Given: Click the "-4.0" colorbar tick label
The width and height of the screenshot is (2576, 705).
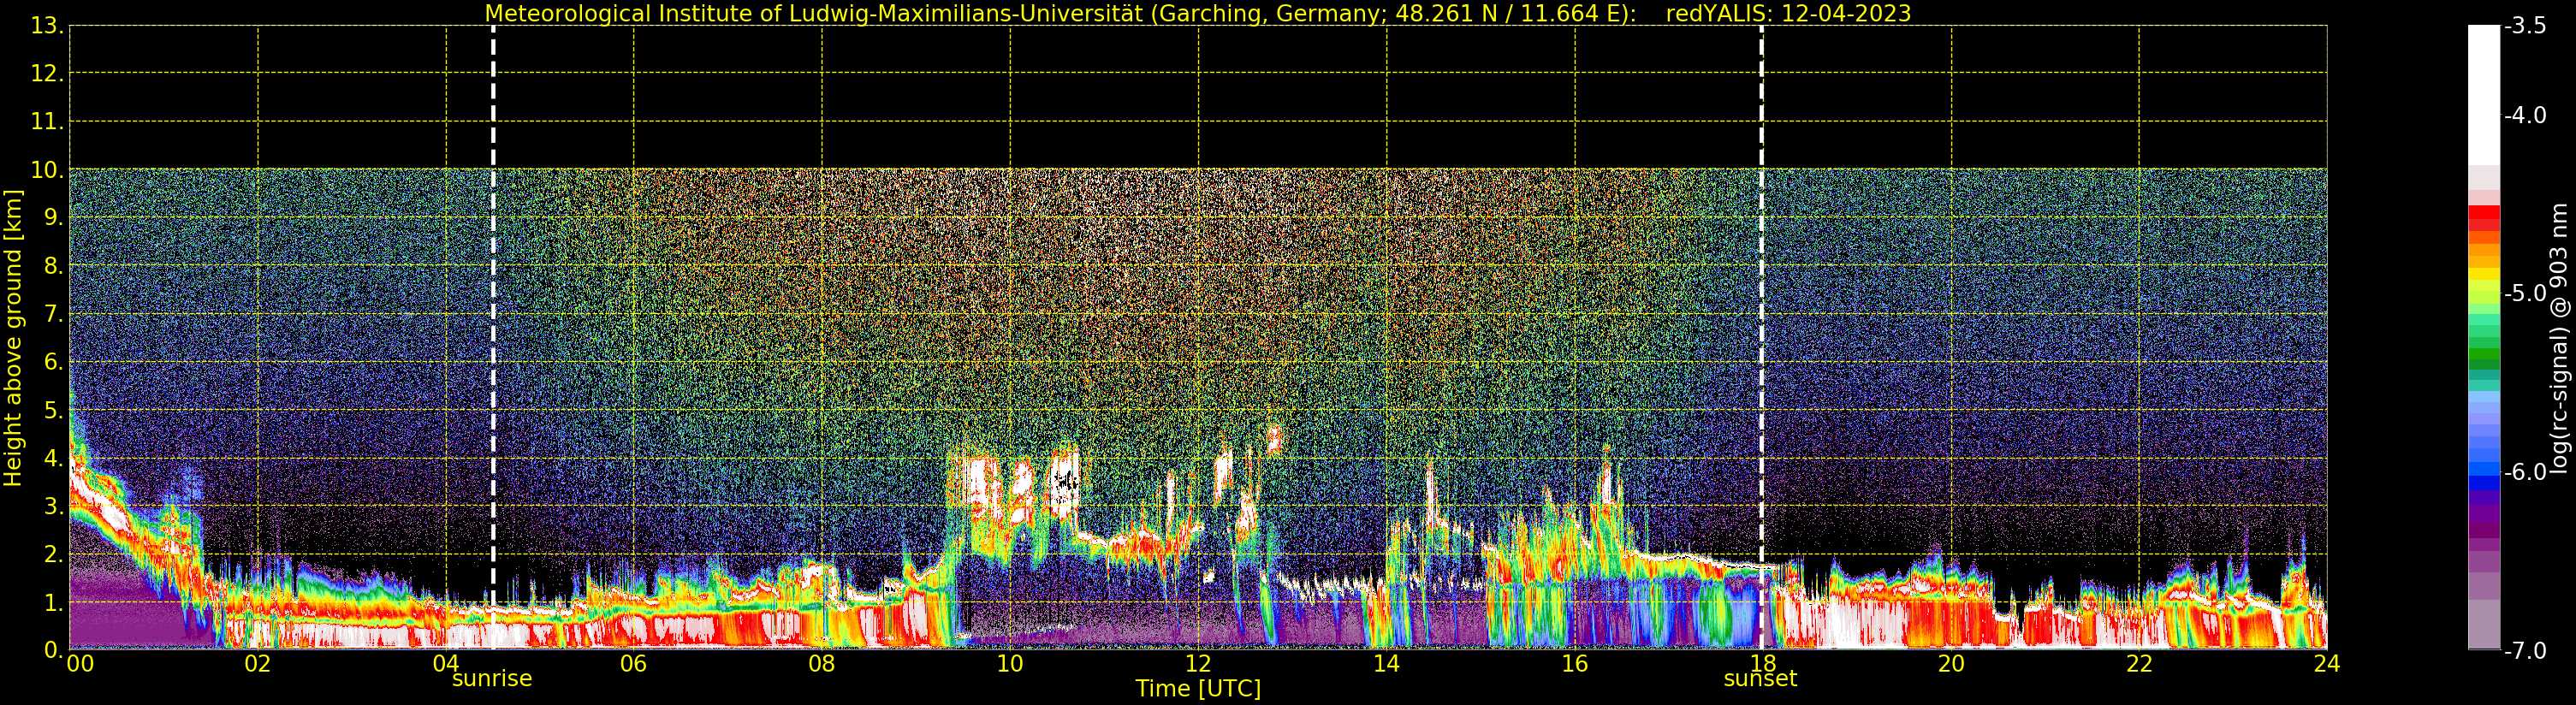Looking at the screenshot, I should [2526, 116].
